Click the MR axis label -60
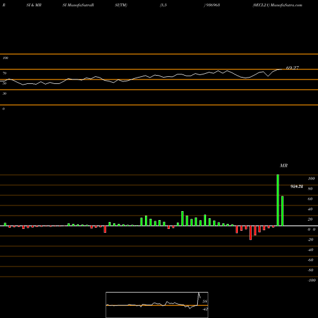 point(310,260)
